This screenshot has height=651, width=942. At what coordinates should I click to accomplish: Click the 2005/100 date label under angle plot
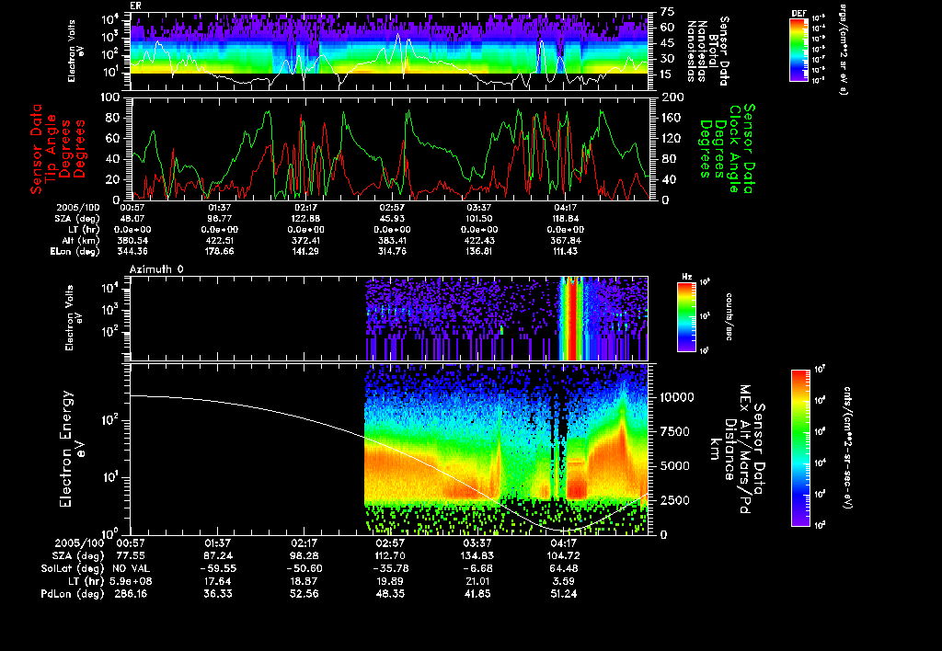76,208
